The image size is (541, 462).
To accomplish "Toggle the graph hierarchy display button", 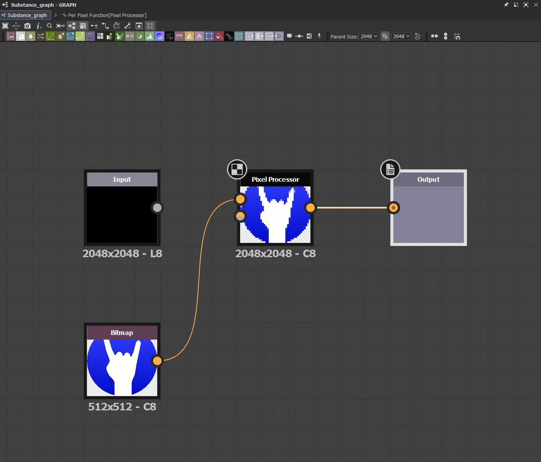I will coord(71,26).
